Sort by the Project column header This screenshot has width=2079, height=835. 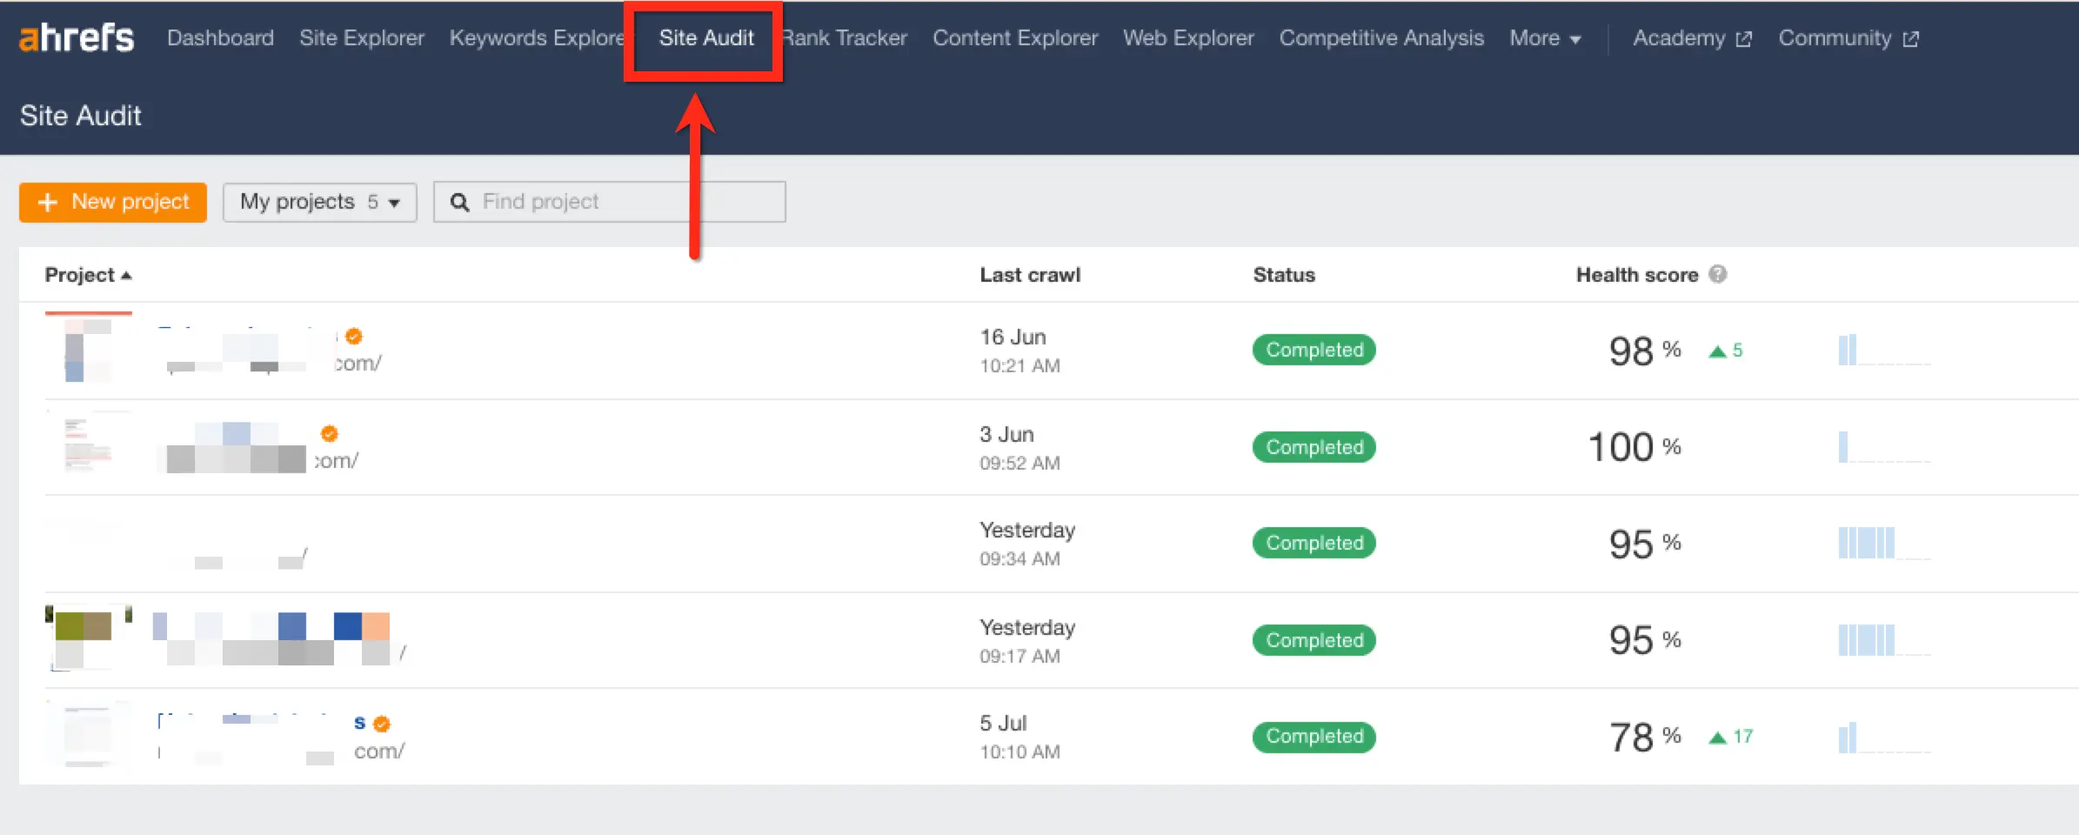(x=88, y=275)
